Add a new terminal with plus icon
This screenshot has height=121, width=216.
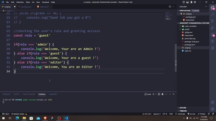point(153,94)
